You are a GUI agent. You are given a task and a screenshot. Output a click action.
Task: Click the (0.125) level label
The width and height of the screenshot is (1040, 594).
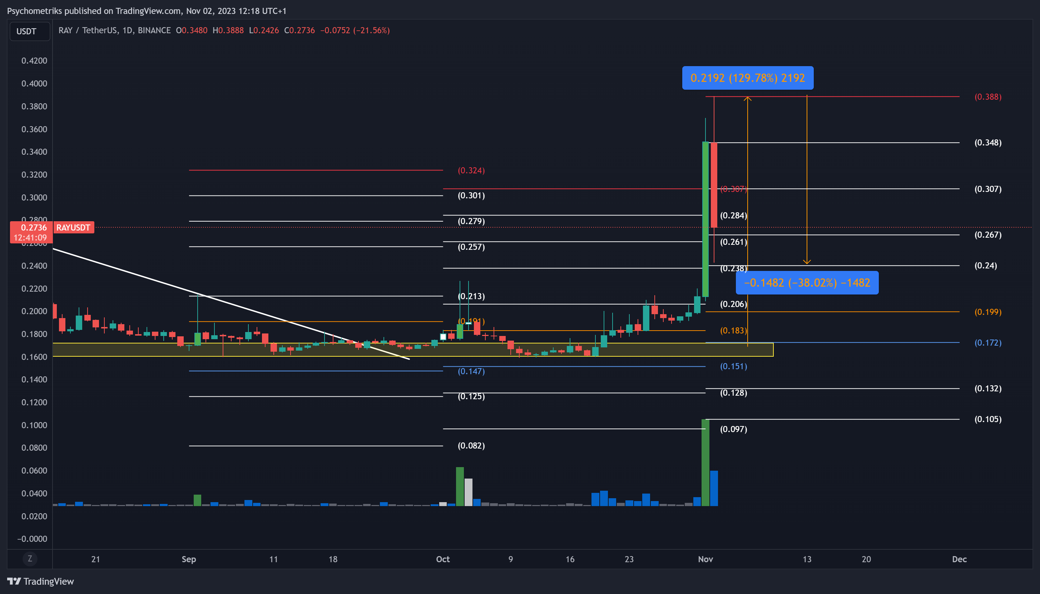[x=471, y=396]
